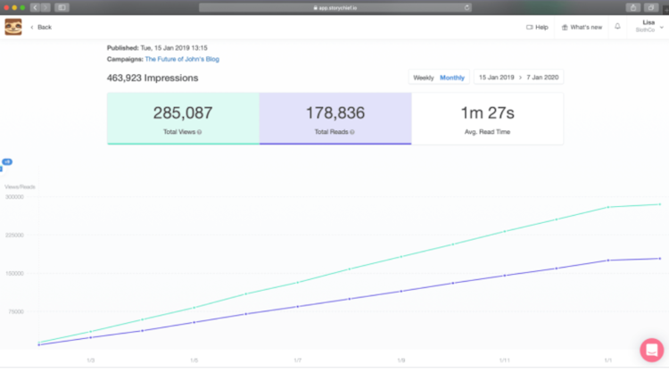Open the What's new gift icon
Viewport: 669px width, 372px height.
[x=565, y=28]
